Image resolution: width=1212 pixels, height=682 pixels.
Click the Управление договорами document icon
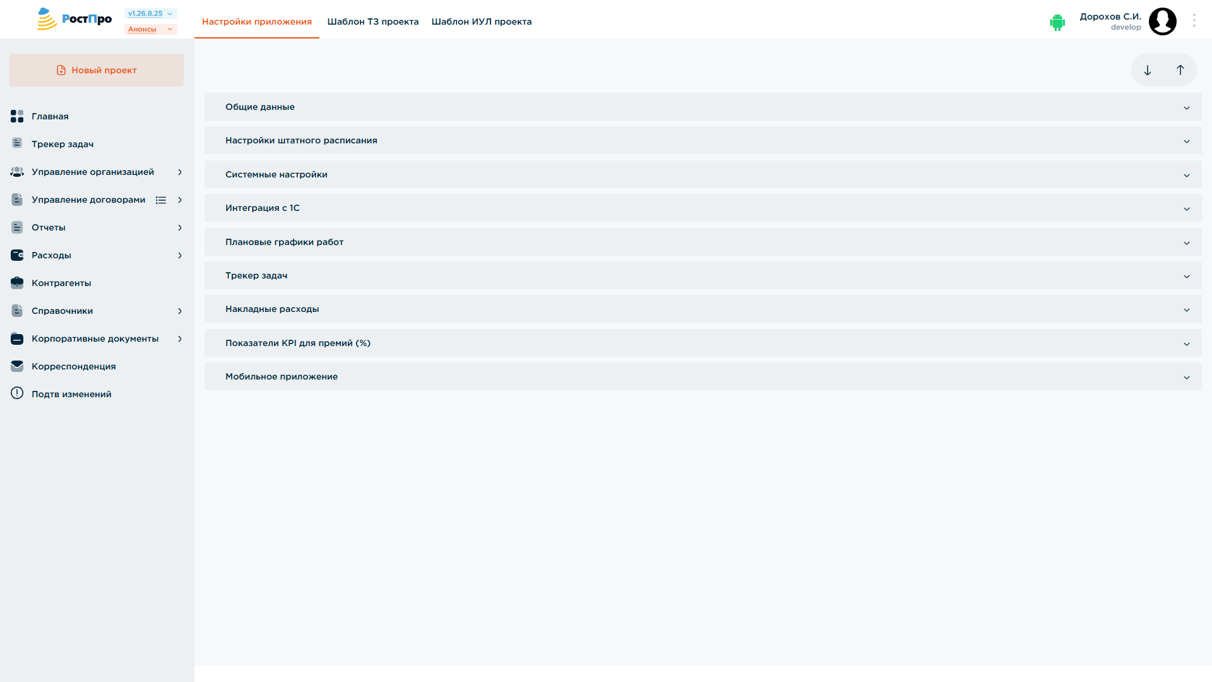[17, 200]
